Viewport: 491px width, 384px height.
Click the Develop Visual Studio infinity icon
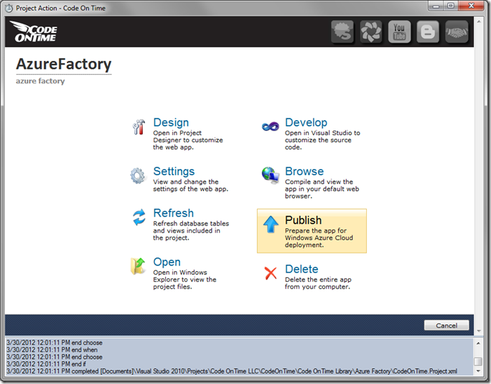(270, 127)
